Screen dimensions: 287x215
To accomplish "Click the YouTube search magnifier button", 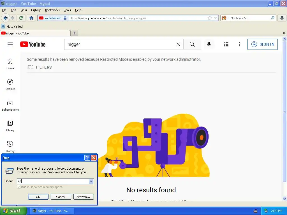I will [192, 44].
